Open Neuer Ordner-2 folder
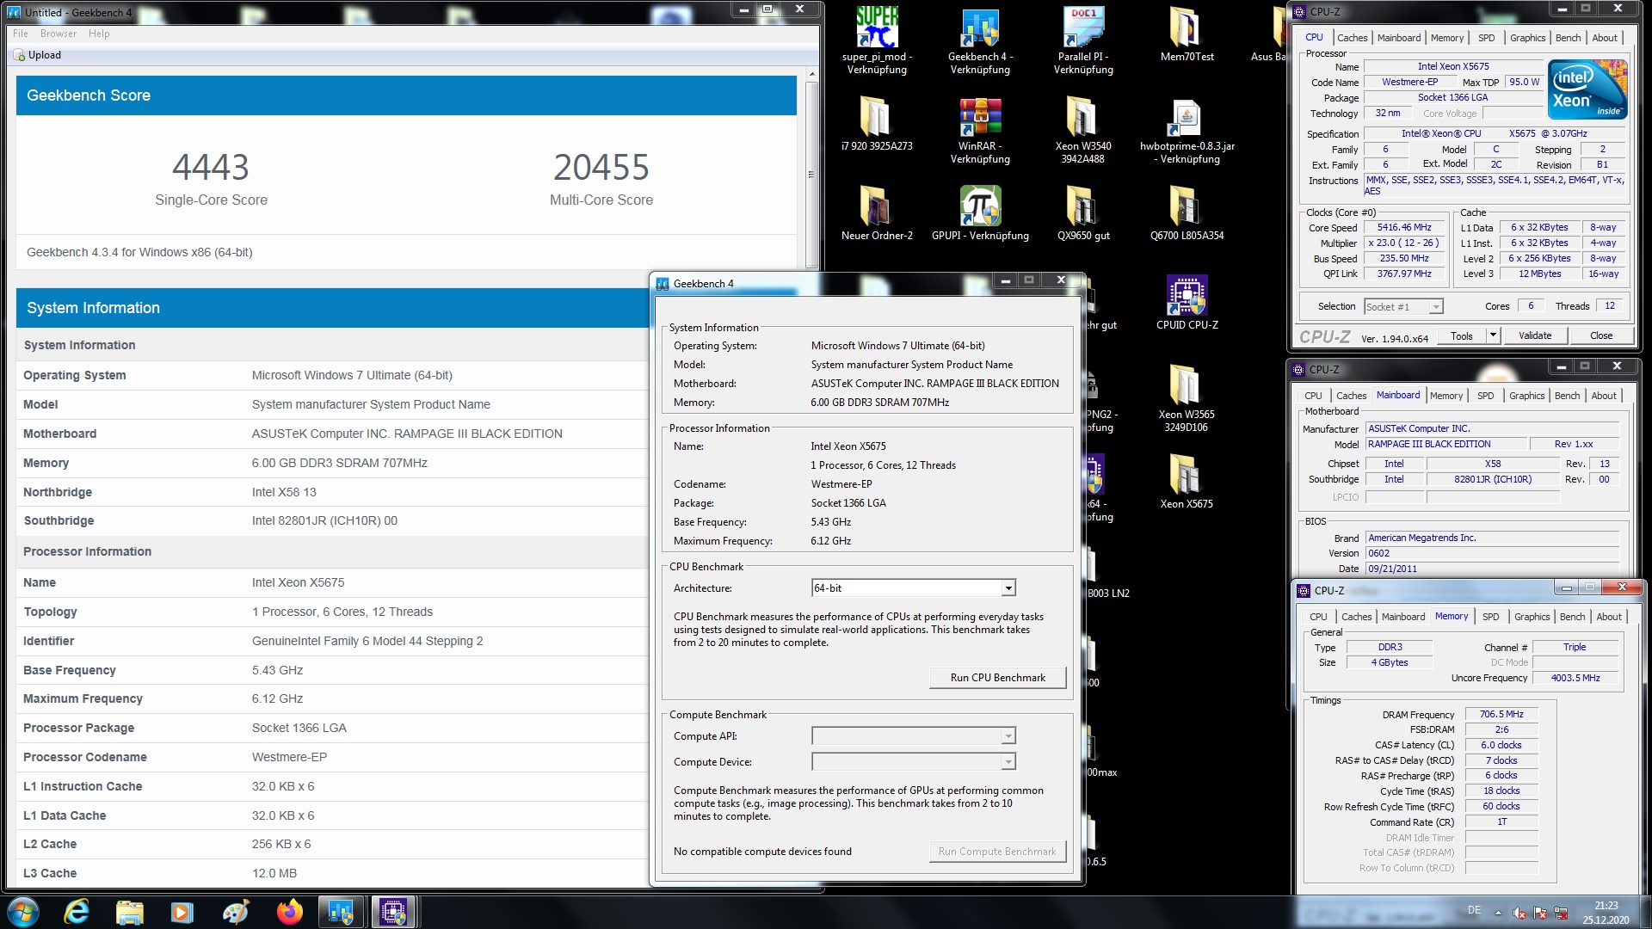 click(877, 212)
